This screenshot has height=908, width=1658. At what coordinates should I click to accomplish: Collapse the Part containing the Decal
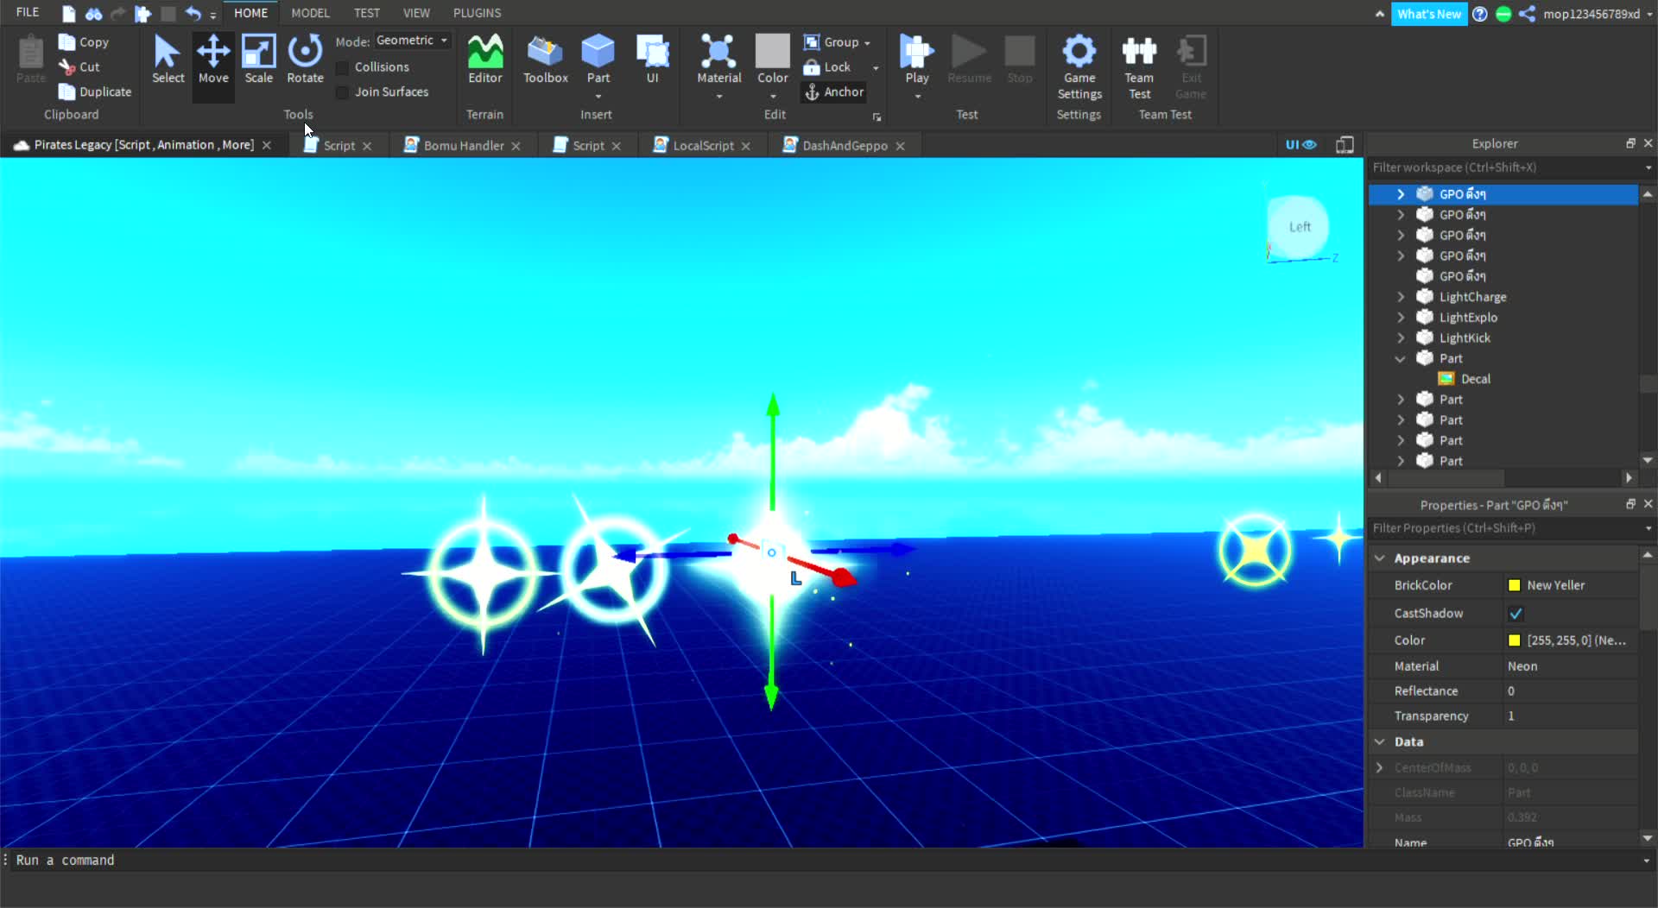[1401, 358]
